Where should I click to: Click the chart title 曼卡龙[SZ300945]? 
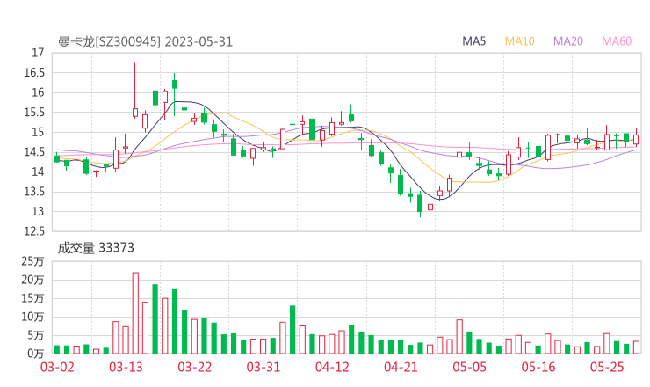tap(108, 41)
